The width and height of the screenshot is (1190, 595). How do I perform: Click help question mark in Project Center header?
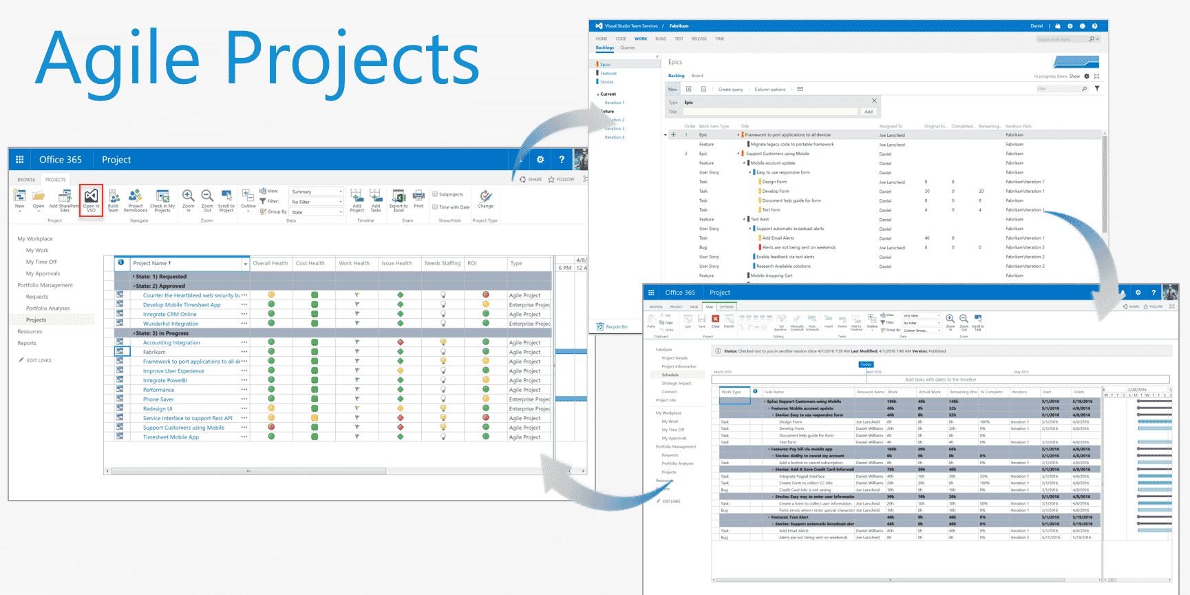tap(562, 160)
